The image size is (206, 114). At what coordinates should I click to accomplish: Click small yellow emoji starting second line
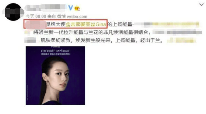tap(27, 32)
